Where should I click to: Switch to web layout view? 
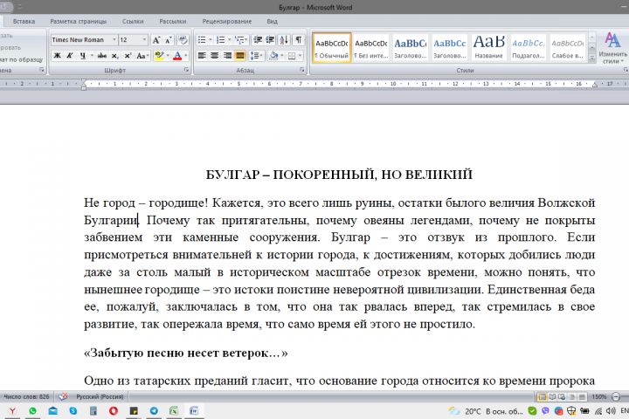[562, 397]
